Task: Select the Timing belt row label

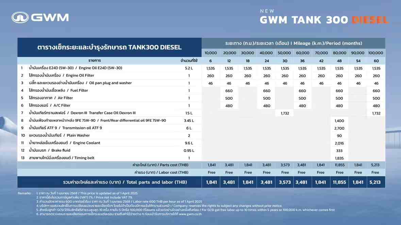Action: click(x=62, y=158)
